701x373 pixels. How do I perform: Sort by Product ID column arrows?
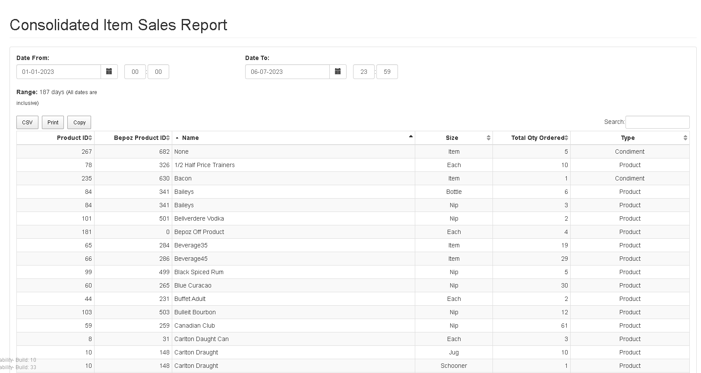(x=90, y=138)
